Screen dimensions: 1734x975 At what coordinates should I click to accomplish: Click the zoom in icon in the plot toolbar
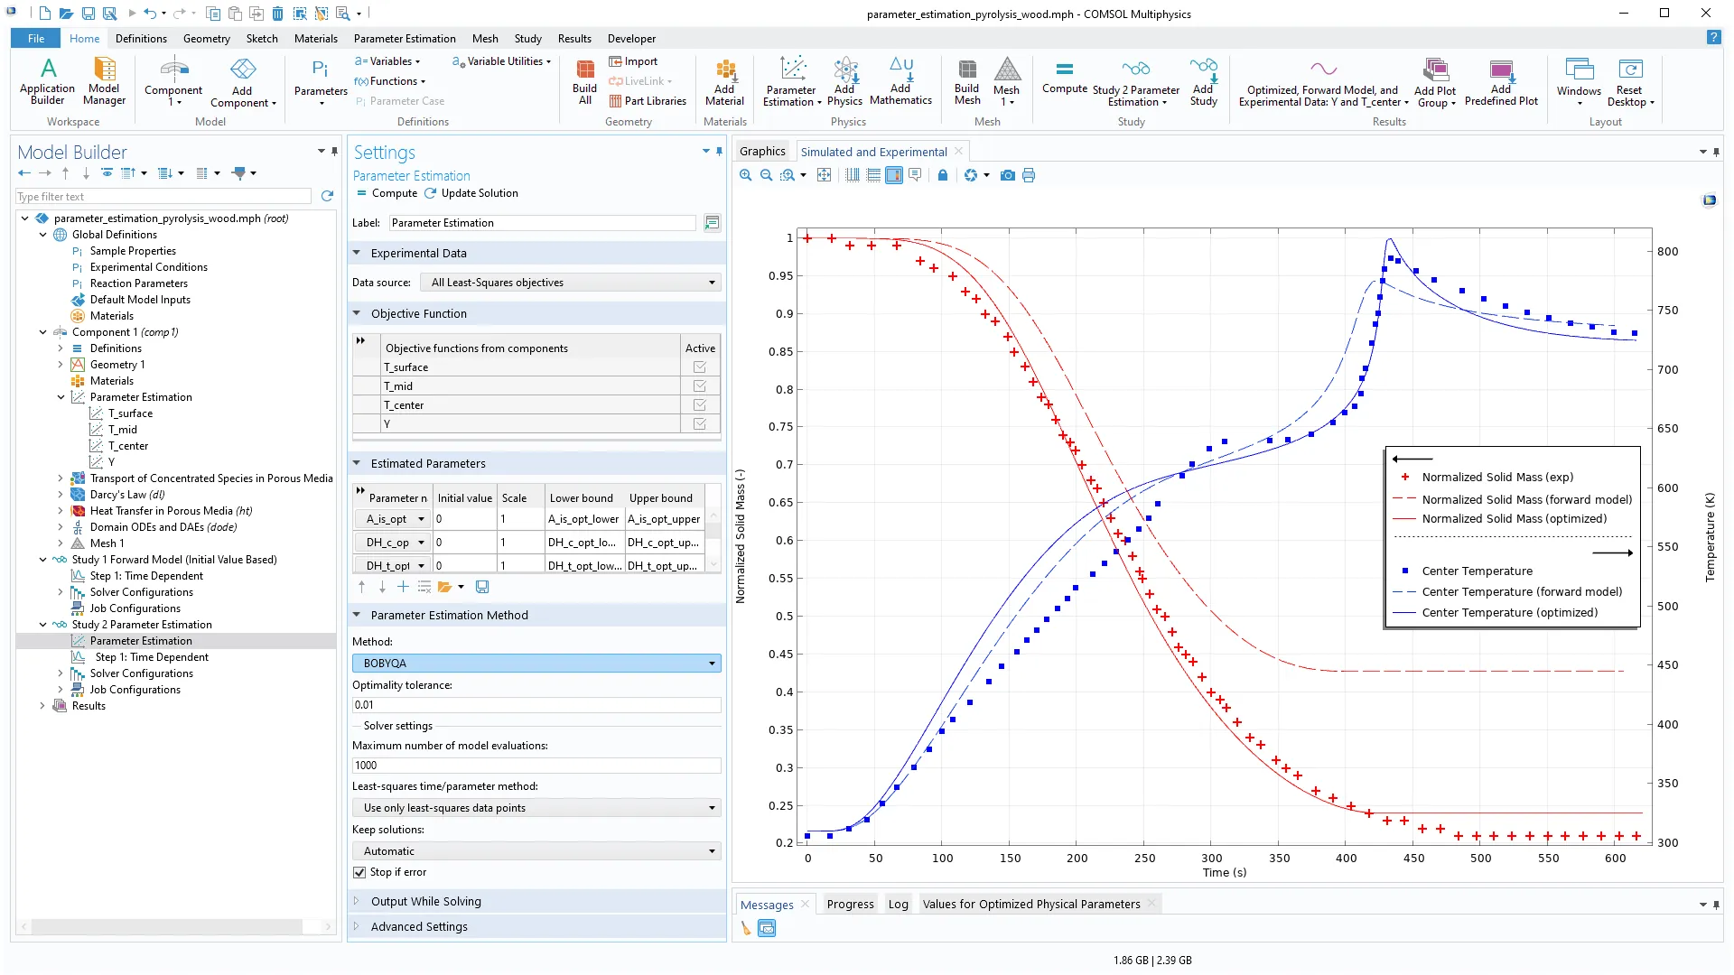point(745,175)
